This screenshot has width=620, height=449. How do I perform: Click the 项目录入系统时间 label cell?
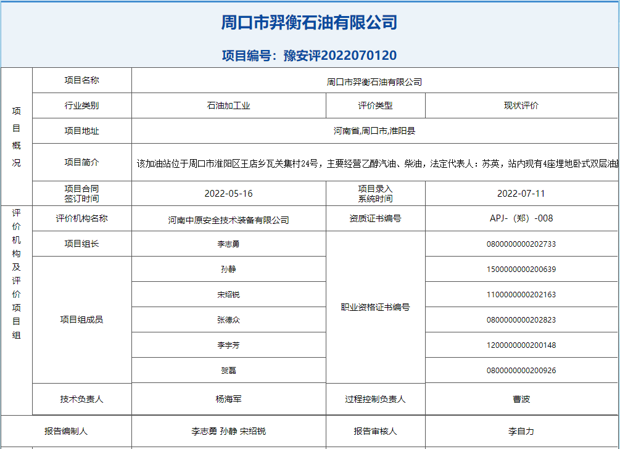click(375, 193)
